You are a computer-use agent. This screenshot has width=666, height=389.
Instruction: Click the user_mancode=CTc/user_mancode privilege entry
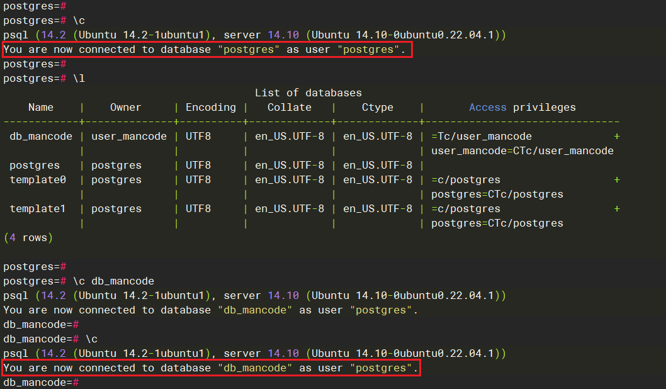click(x=522, y=151)
